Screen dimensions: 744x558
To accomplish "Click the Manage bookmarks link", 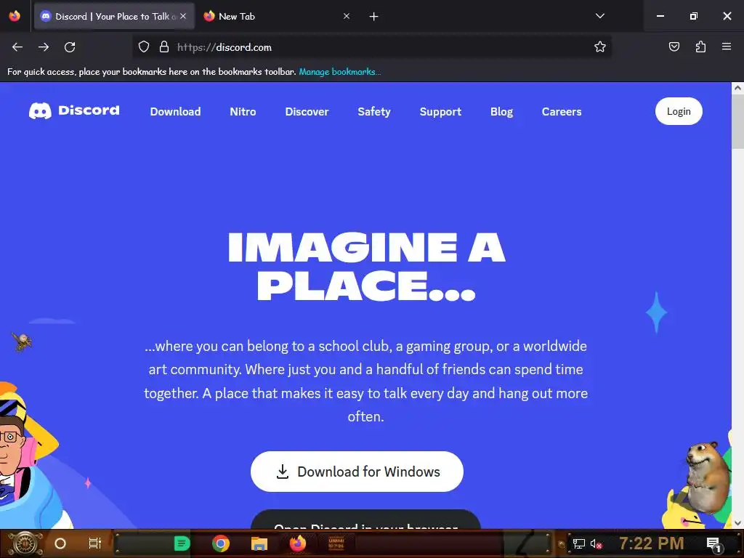I will tap(340, 72).
